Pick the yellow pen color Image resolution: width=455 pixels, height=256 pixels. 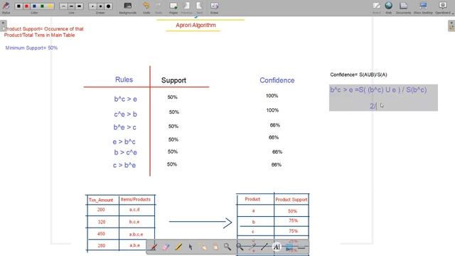[x=50, y=6]
